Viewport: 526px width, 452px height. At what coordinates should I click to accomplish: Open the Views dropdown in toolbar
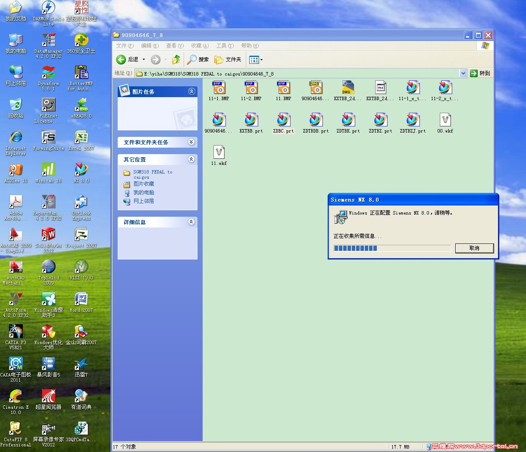click(256, 60)
